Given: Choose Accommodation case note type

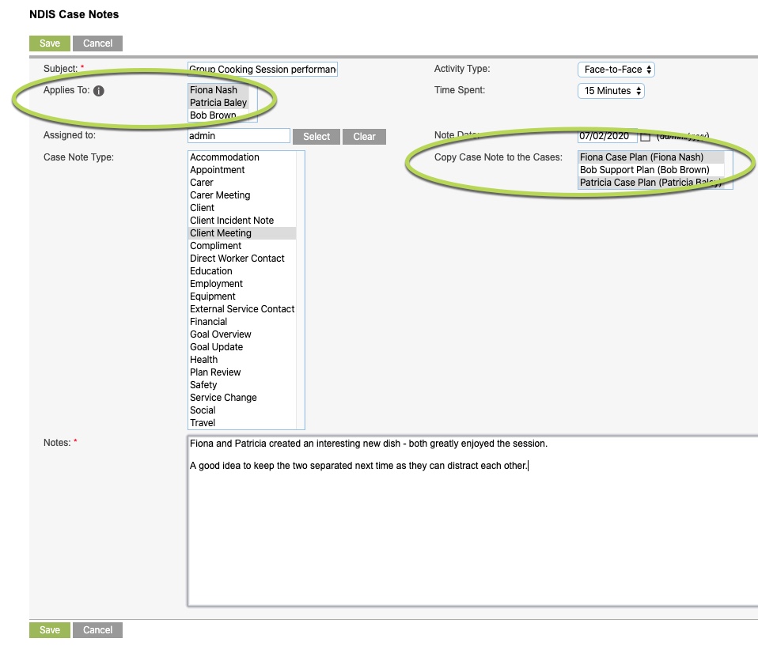Looking at the screenshot, I should pos(242,157).
